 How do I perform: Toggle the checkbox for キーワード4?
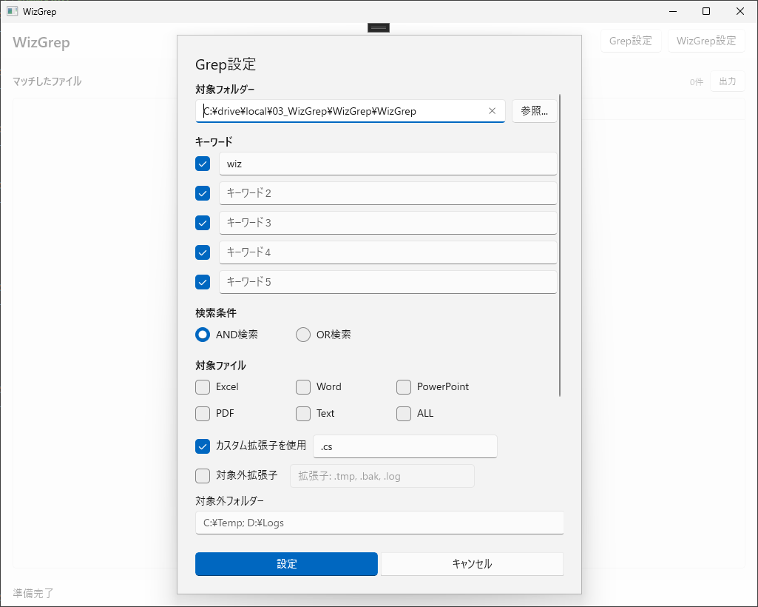click(x=203, y=252)
